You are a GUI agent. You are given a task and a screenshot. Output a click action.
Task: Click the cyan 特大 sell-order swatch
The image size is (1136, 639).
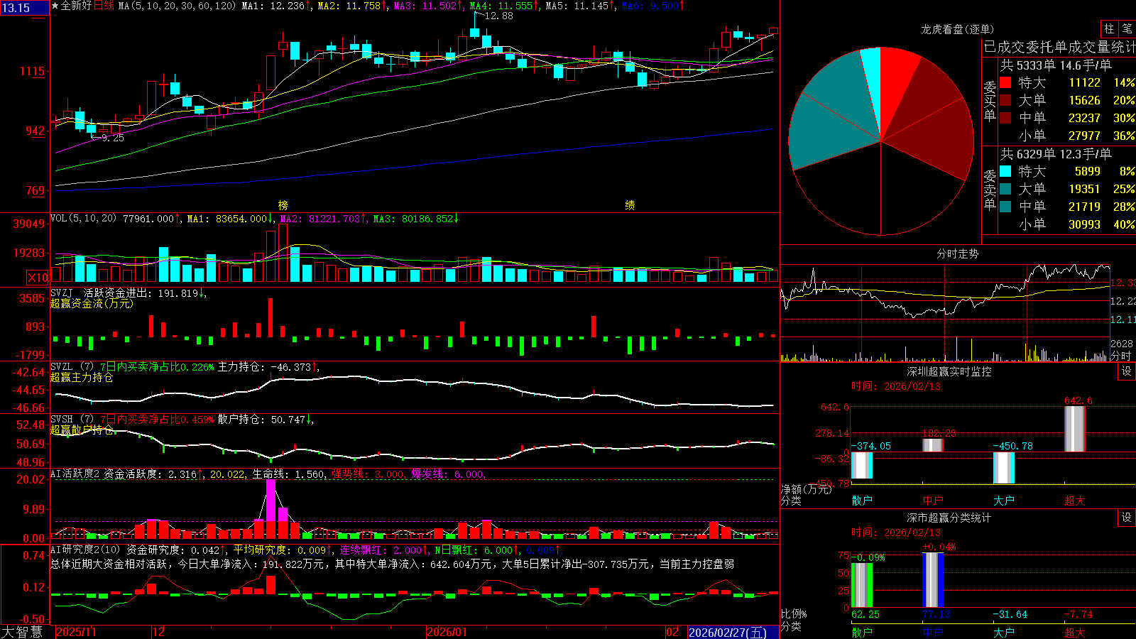[x=1005, y=171]
